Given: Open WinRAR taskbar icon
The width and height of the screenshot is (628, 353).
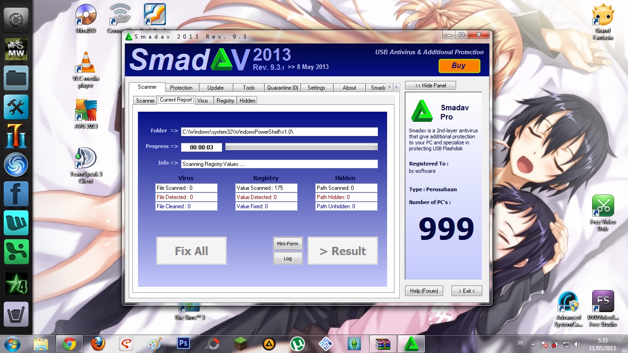Looking at the screenshot, I should (x=383, y=344).
